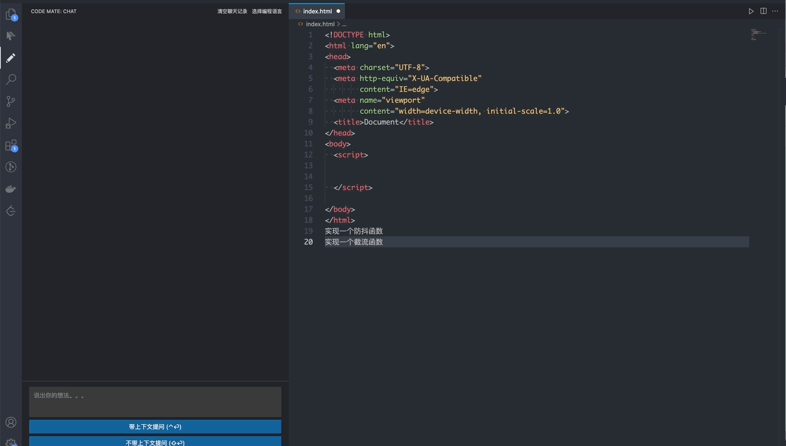
Task: Click text 实现一个防抖函数 on line 19
Action: [354, 231]
